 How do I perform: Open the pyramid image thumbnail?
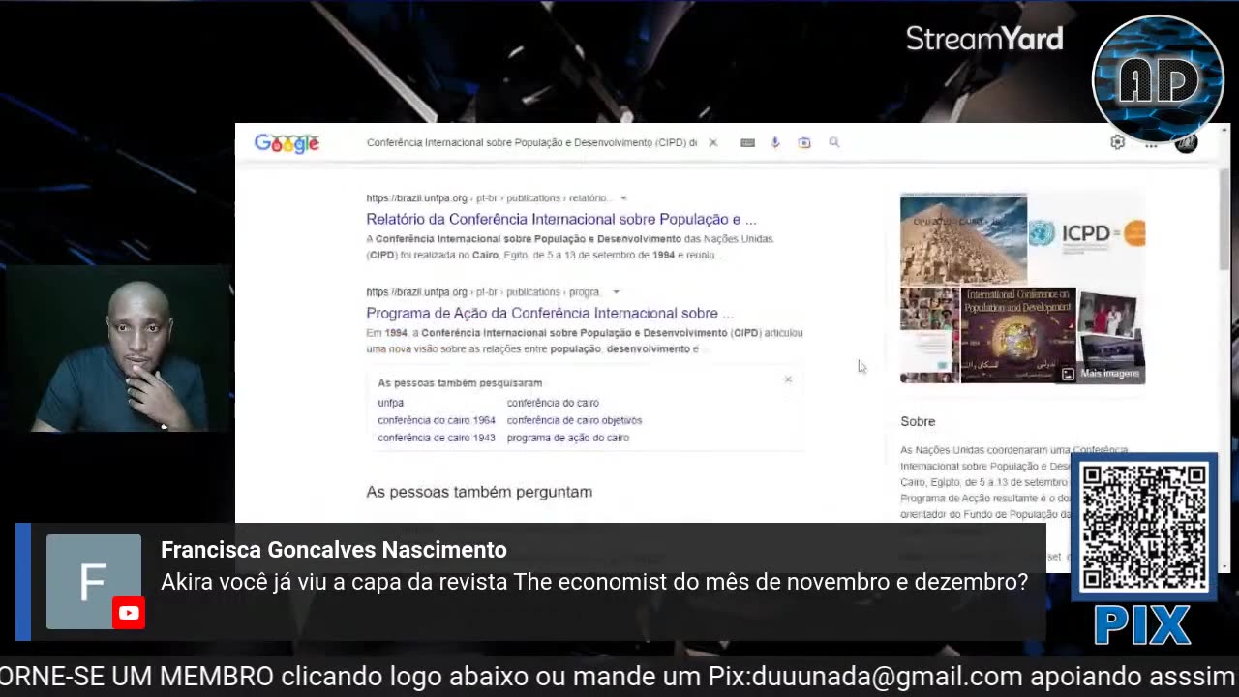(x=963, y=238)
